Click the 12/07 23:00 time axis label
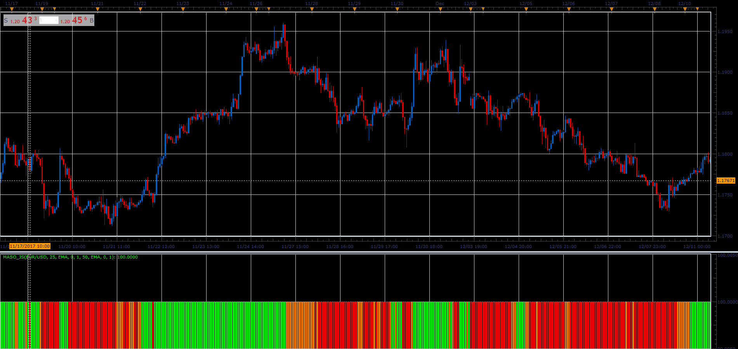The height and width of the screenshot is (349, 738). [x=652, y=247]
